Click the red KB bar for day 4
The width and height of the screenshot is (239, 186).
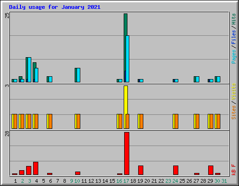35,168
